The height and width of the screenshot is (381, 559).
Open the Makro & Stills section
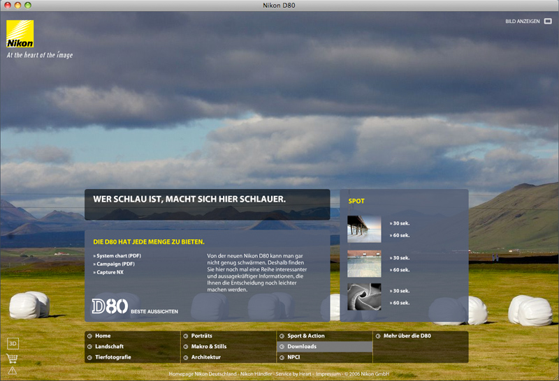(208, 347)
